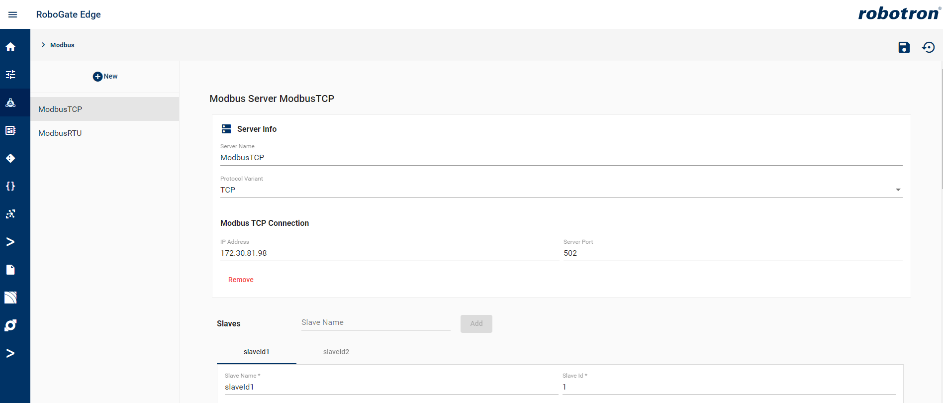Save the Modbus configuration
943x403 pixels.
[x=904, y=47]
